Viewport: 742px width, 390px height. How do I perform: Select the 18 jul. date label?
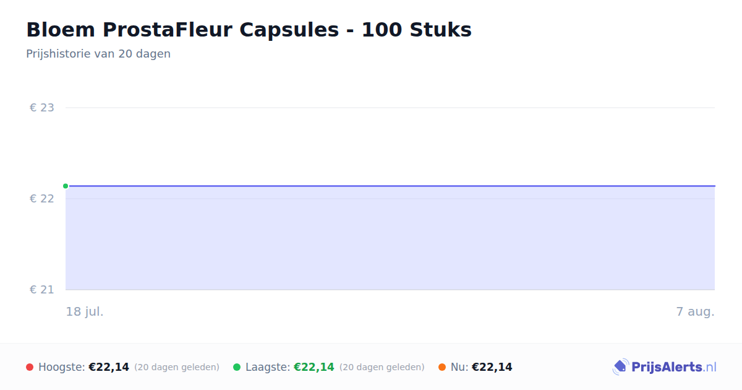coord(85,311)
